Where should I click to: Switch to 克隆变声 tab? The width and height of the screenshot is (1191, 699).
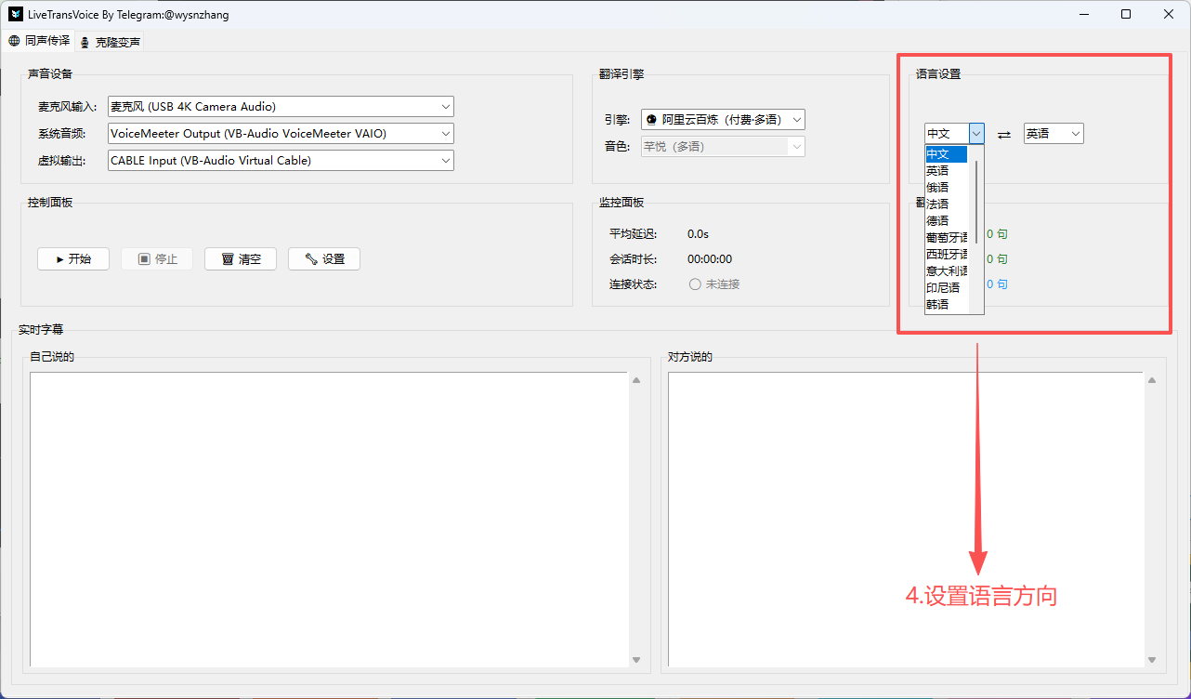click(x=110, y=42)
